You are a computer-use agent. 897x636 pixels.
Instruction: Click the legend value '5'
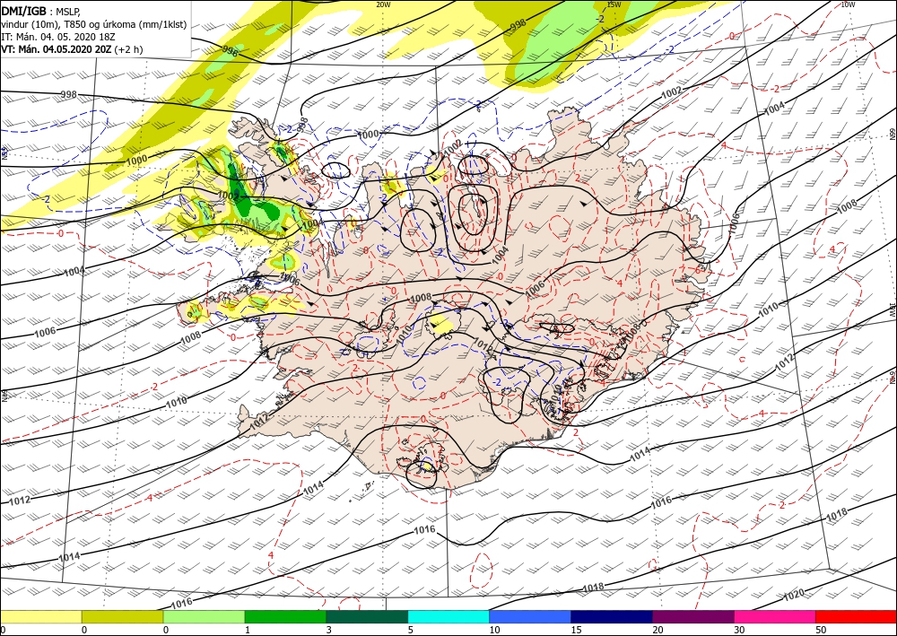pyautogui.click(x=410, y=630)
